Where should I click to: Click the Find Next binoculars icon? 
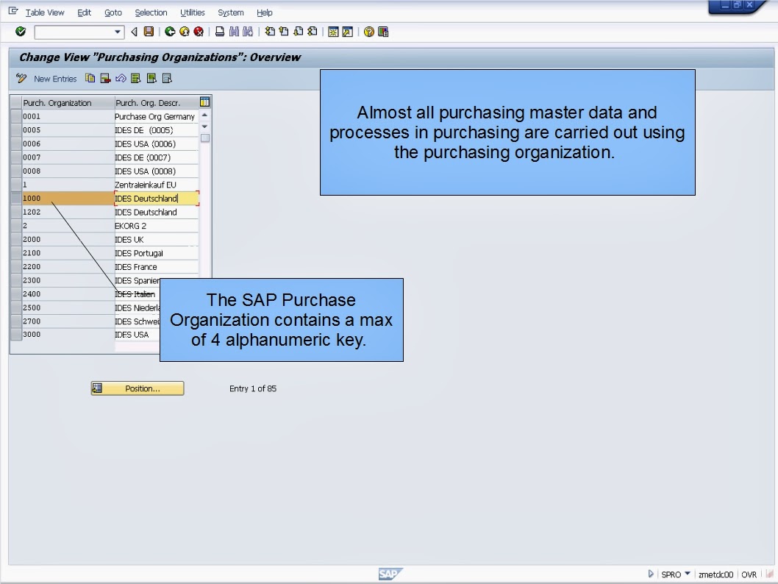point(248,32)
